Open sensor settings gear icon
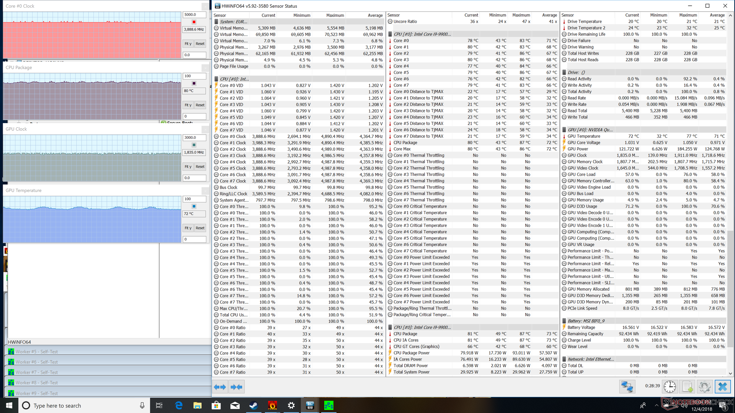Viewport: 735px width, 413px height. click(x=704, y=387)
